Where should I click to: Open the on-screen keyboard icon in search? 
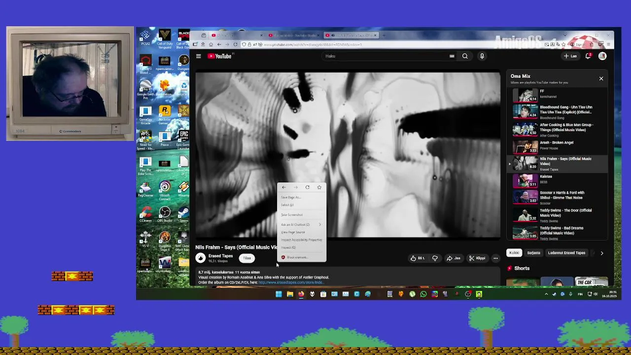point(452,56)
